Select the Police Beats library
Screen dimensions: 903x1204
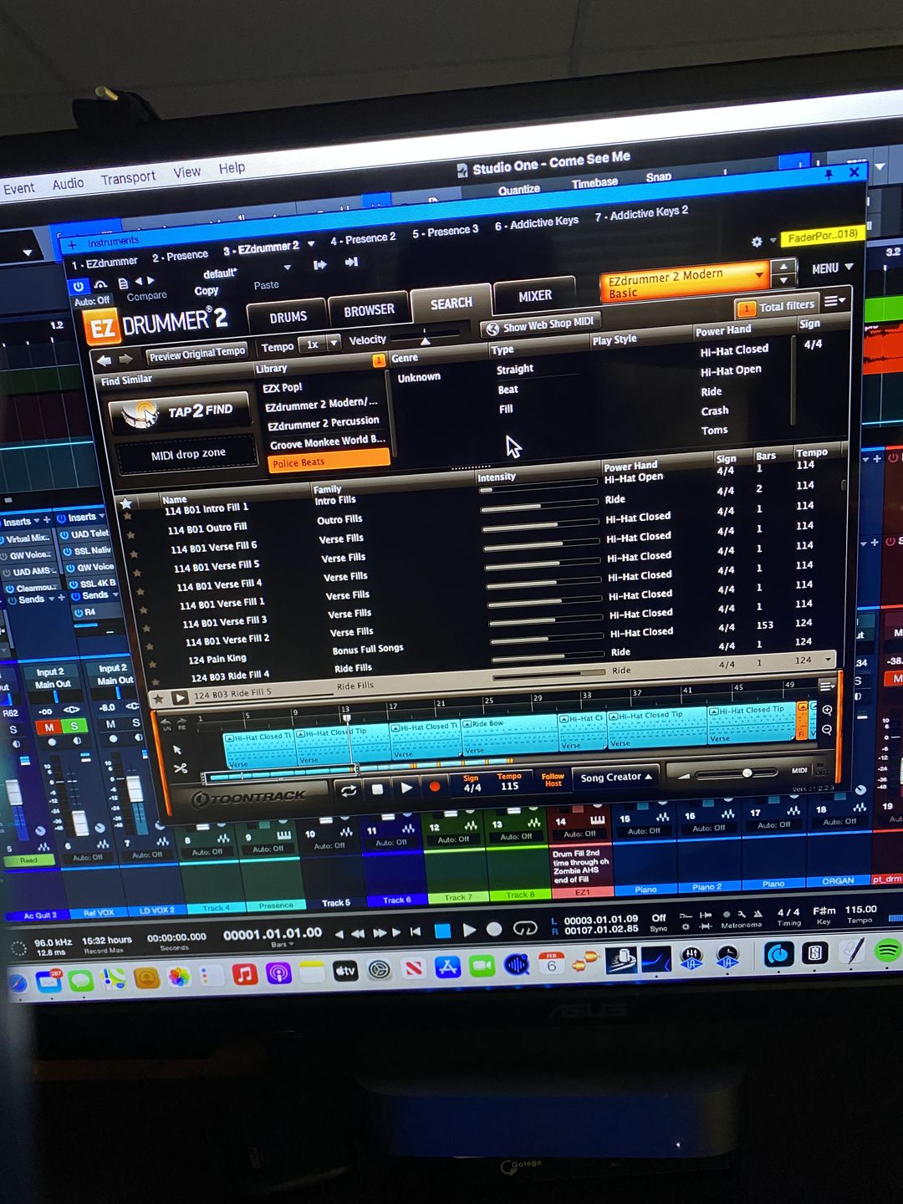[x=329, y=461]
